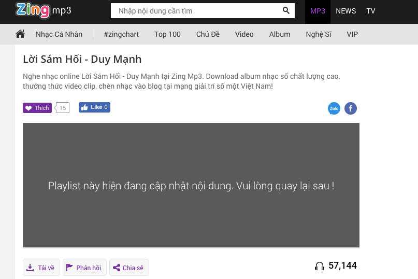418x279 pixels.
Task: Open the Top 100 menu
Action: click(x=167, y=34)
